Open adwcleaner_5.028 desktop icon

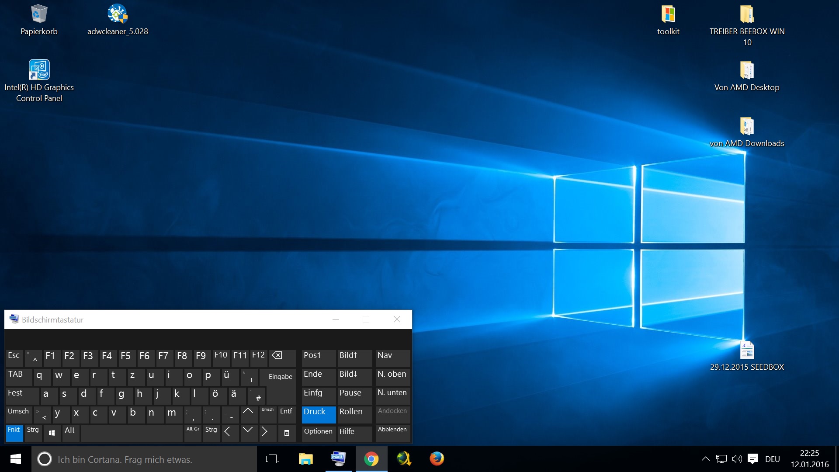117,20
